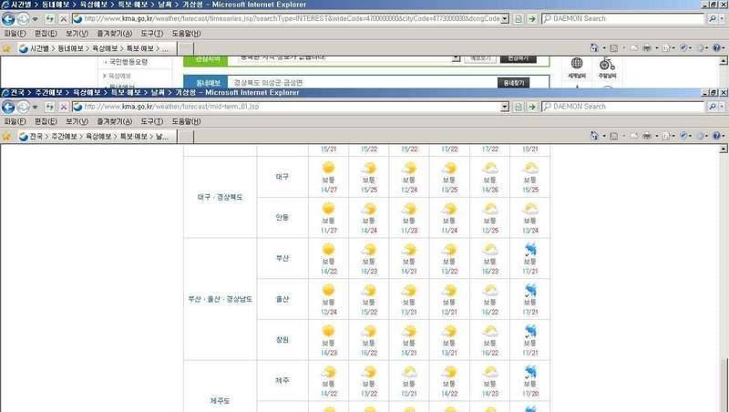Select the 시간별 > 동네예보 browser tab
729x412 pixels.
(x=98, y=48)
